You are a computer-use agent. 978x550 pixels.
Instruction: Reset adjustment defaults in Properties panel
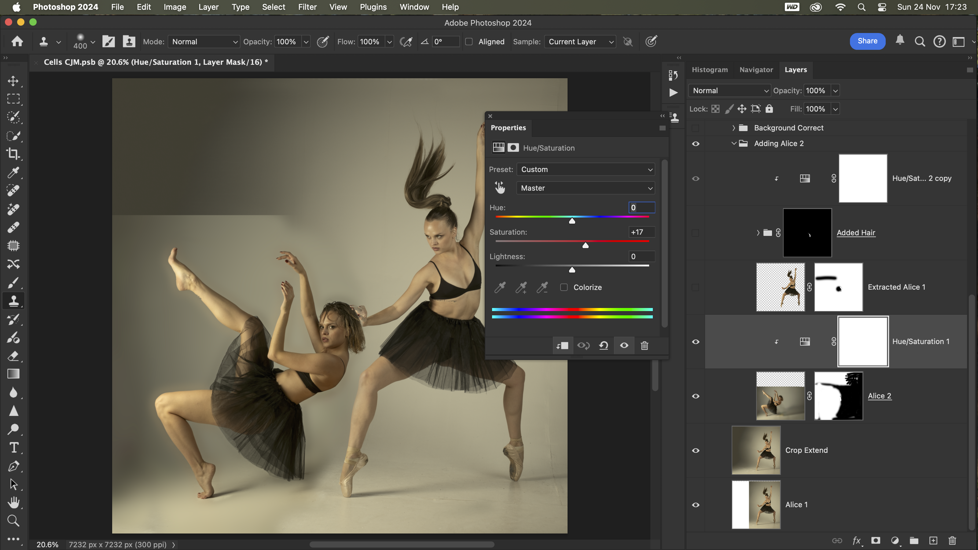pos(604,345)
